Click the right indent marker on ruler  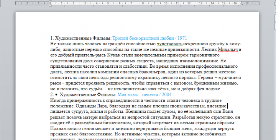241,4
